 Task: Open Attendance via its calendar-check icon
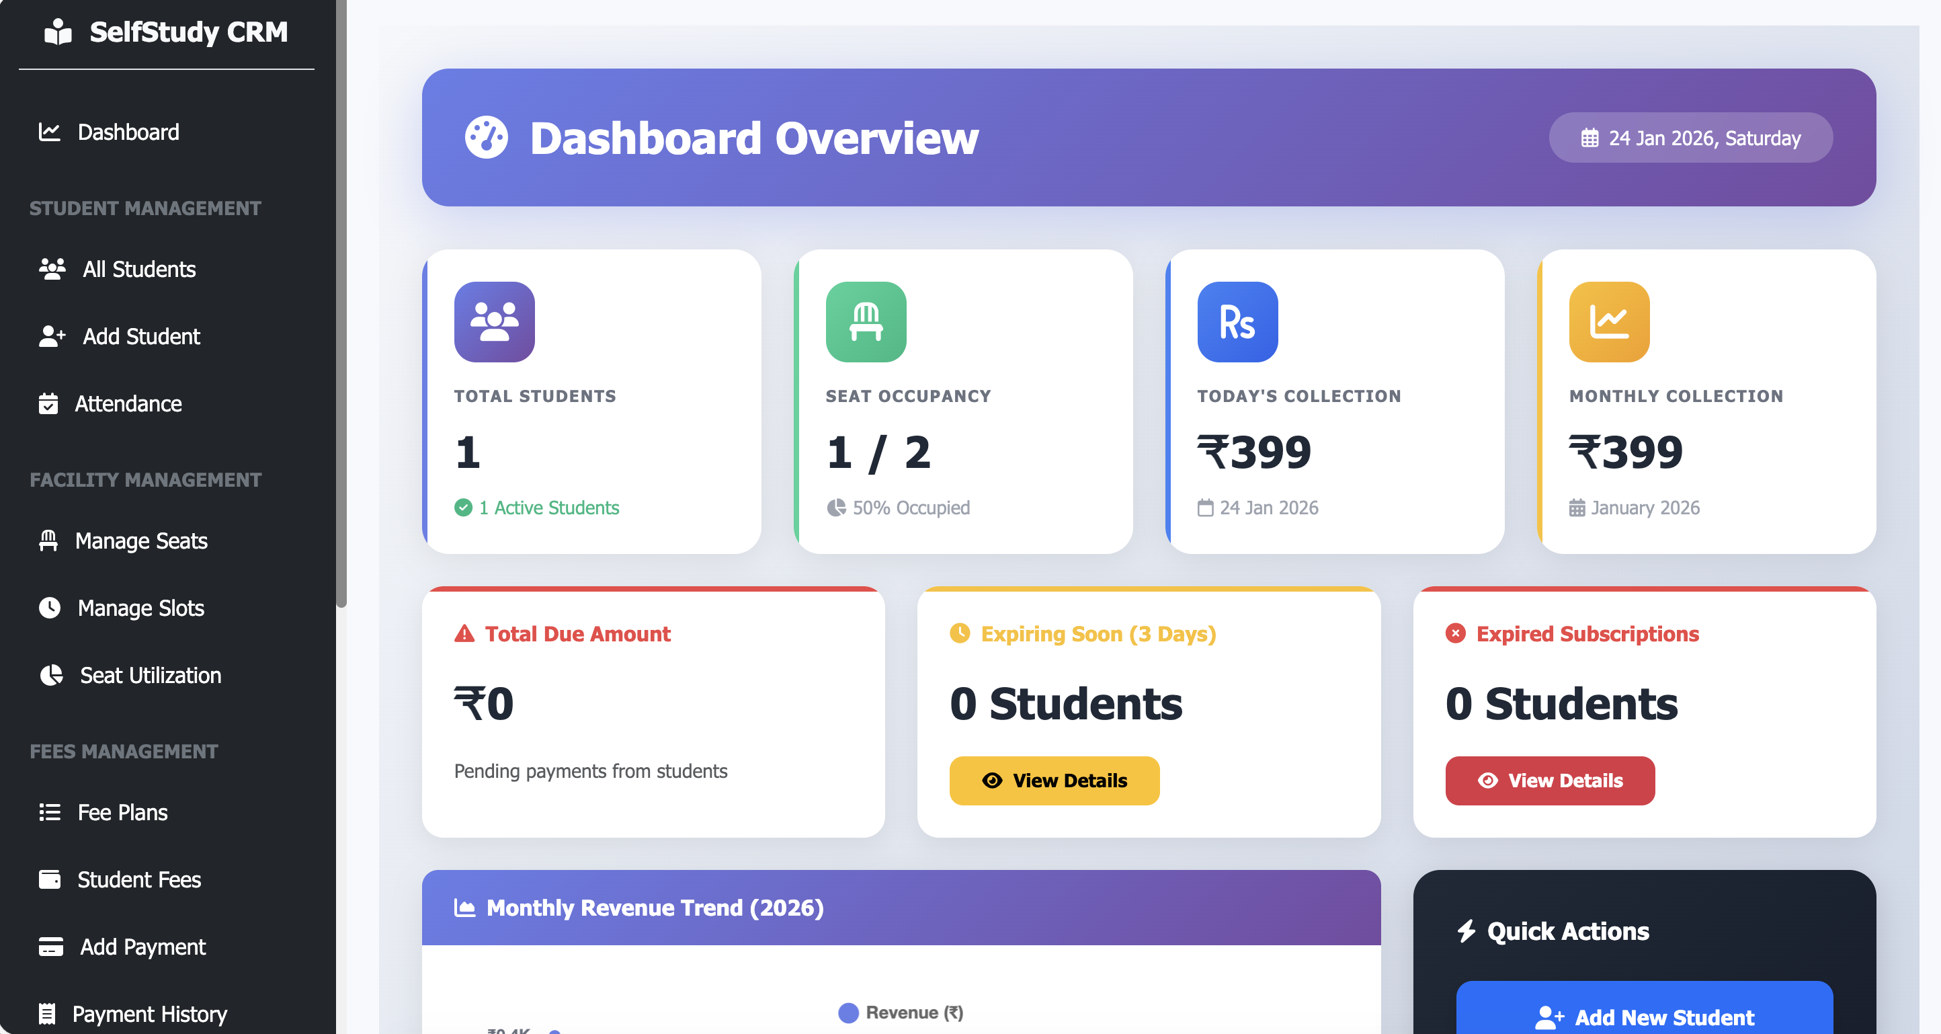click(49, 404)
